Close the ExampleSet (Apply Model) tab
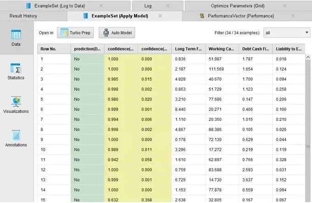The image size is (312, 203). 160,16
